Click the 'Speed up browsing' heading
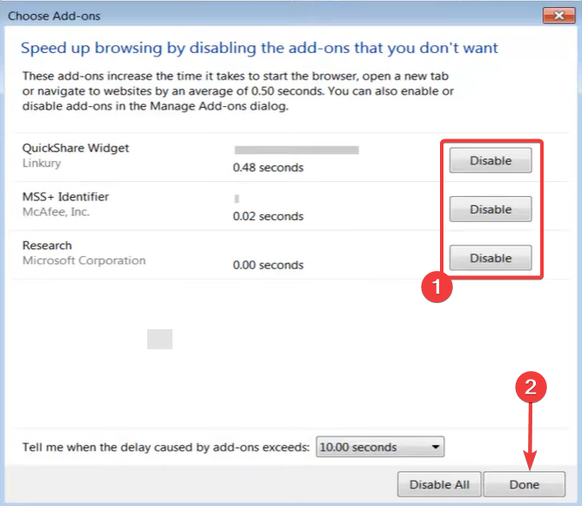Screen dimensions: 582x506 pos(259,48)
